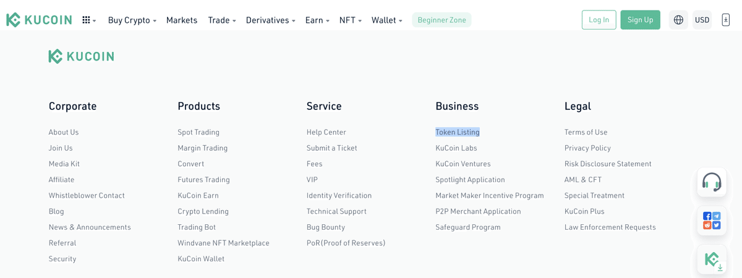Open the Beginner Zone tab

(x=441, y=20)
